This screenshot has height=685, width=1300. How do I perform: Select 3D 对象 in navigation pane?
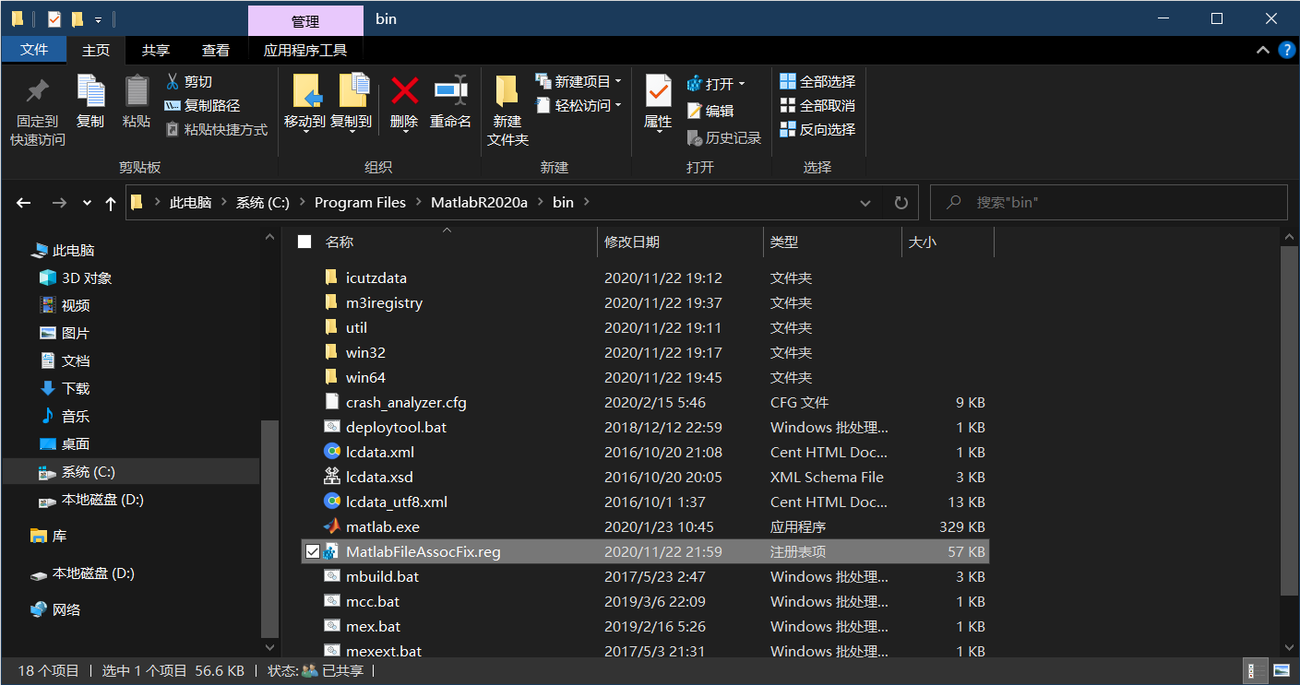click(87, 278)
